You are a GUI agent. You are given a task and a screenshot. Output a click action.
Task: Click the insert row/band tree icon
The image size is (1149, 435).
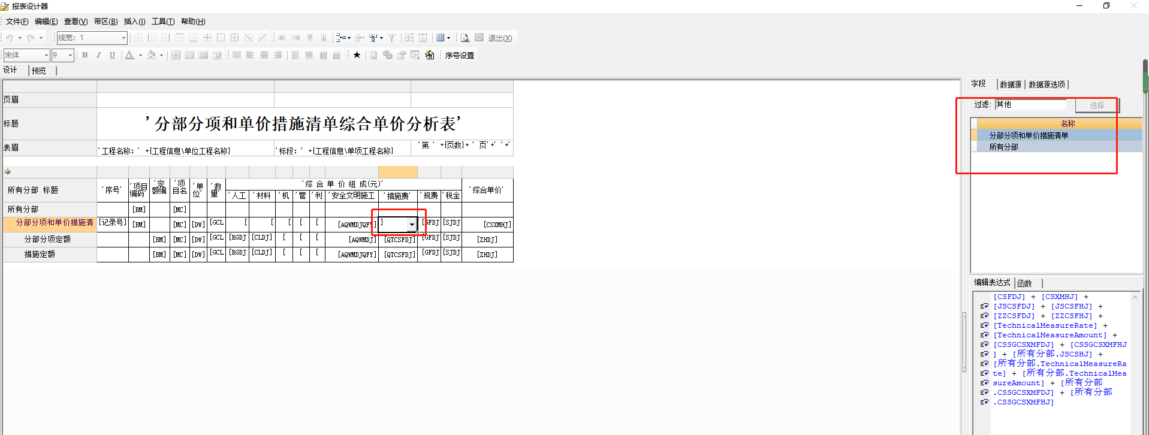tap(340, 38)
